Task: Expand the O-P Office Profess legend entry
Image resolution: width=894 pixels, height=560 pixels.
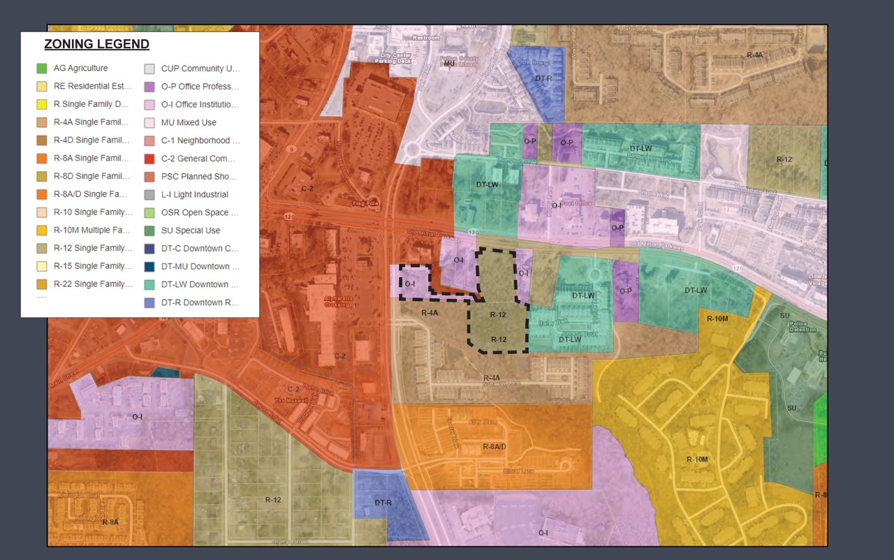Action: pos(199,87)
